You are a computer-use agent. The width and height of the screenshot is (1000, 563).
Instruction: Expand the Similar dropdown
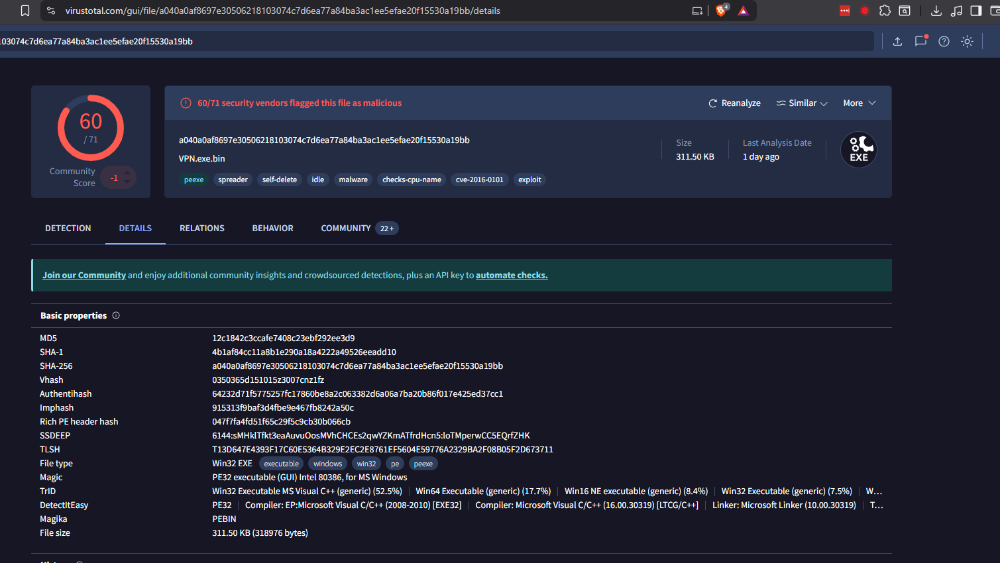pyautogui.click(x=802, y=103)
